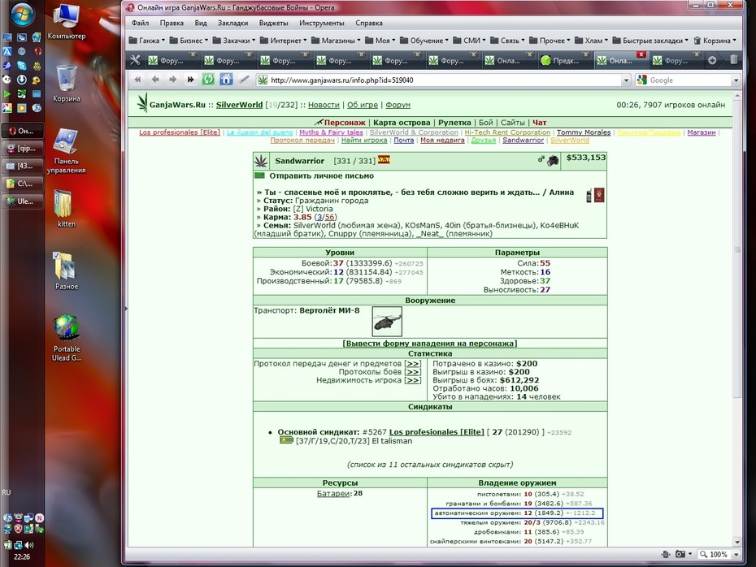Open Los profesionales [Elite] syndicate link
756x567 pixels.
tap(437, 431)
